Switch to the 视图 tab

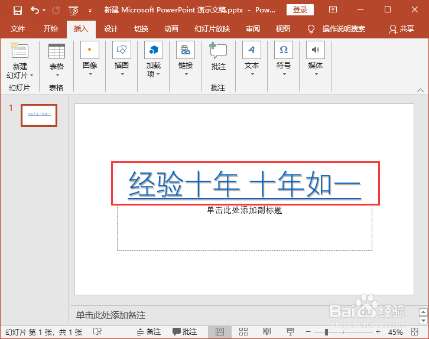[x=282, y=29]
